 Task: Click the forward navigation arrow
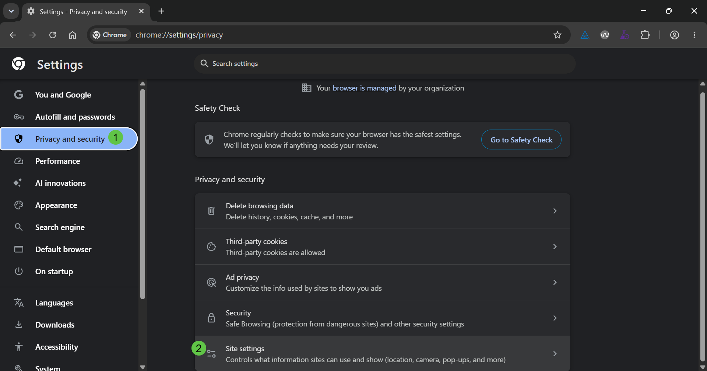[x=33, y=35]
